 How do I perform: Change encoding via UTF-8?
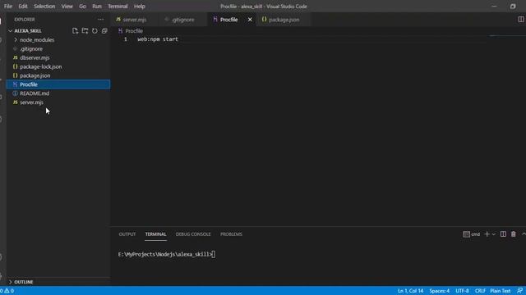[x=462, y=291]
